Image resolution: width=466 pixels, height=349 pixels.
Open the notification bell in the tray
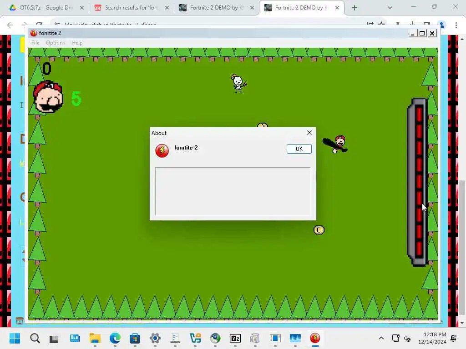click(x=454, y=338)
